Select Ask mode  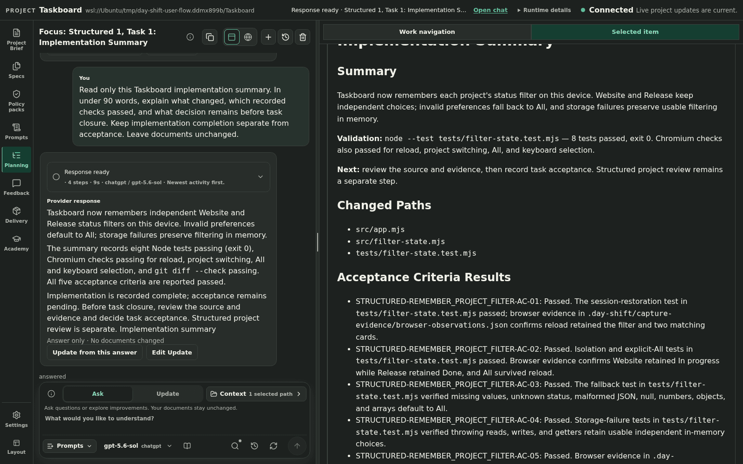click(98, 394)
